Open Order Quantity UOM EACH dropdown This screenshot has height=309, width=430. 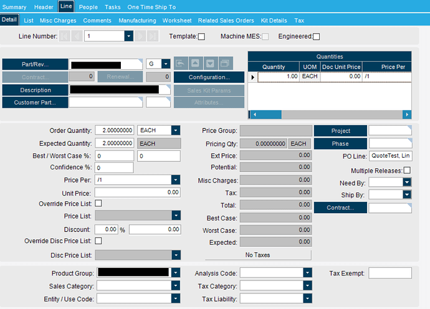(x=176, y=130)
